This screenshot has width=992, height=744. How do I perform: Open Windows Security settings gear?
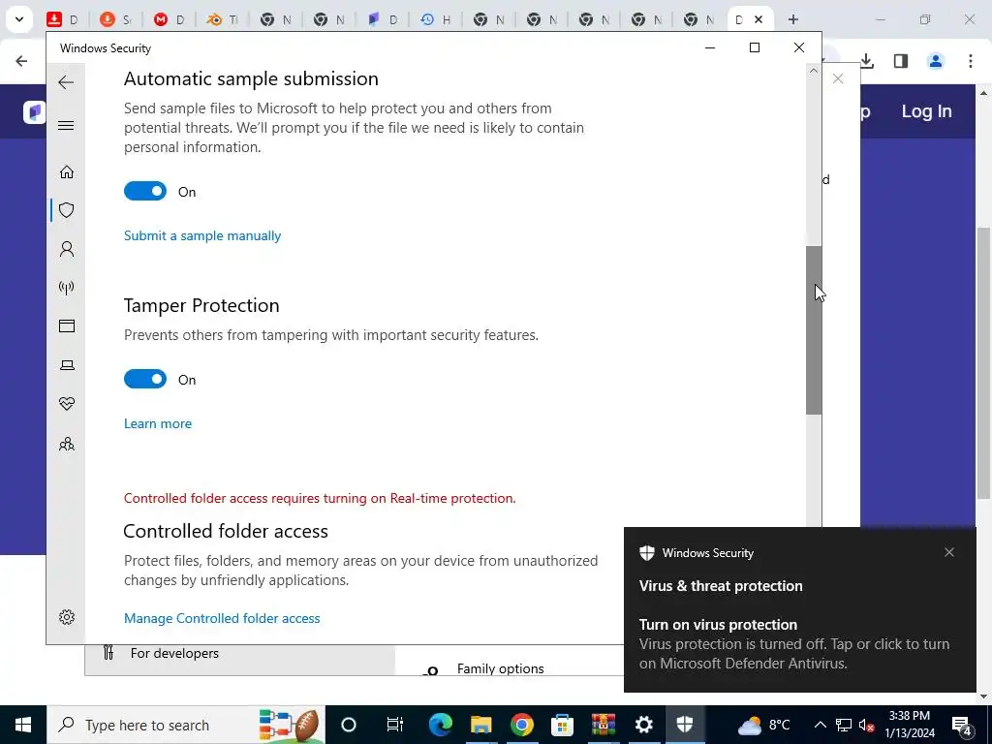[x=67, y=617]
